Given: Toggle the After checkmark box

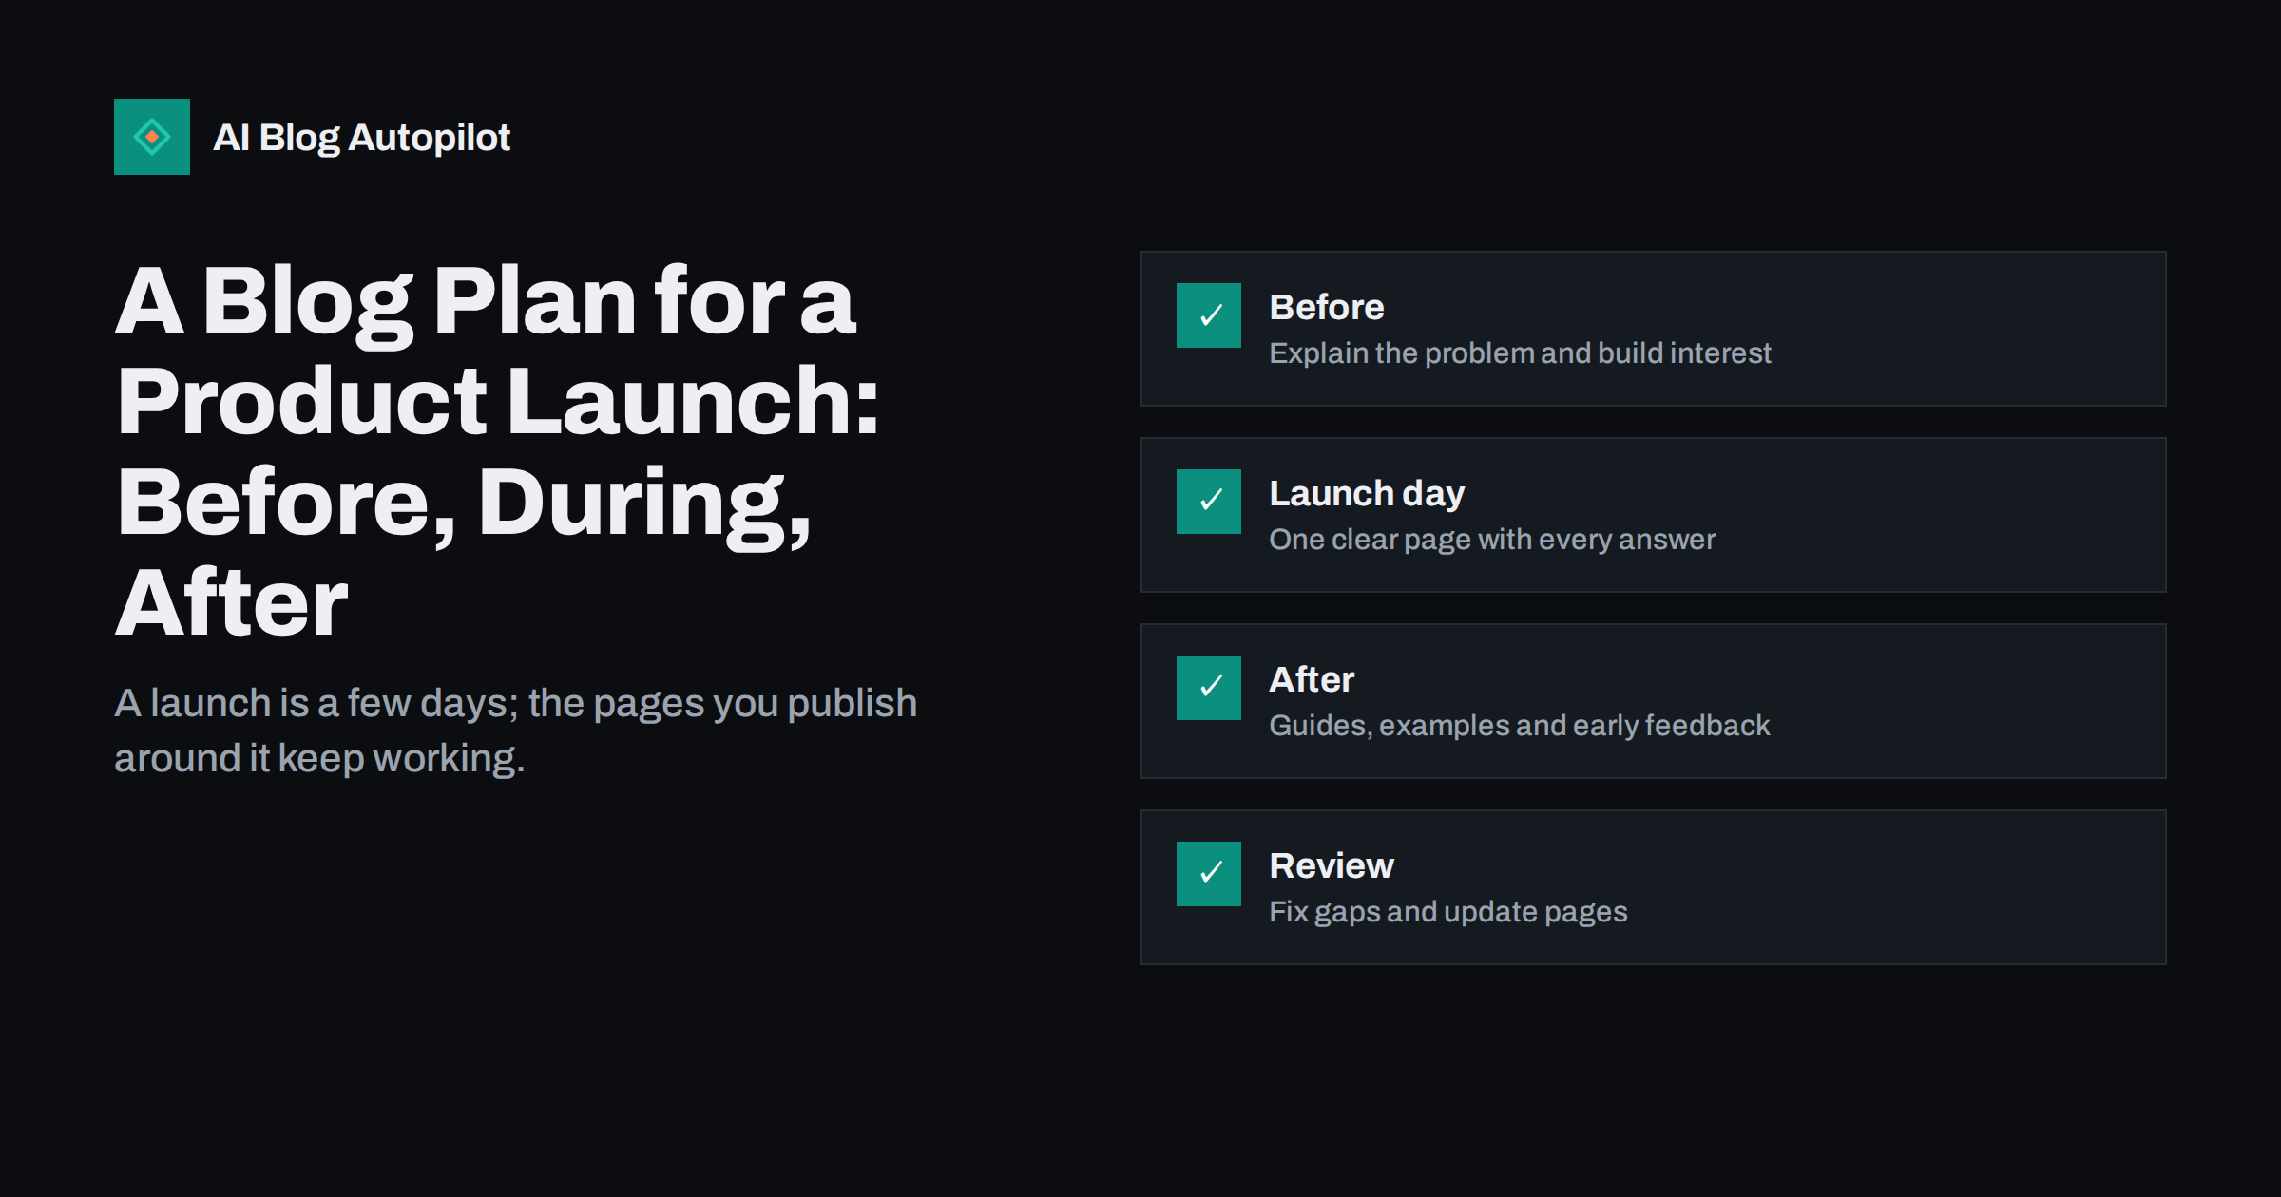Looking at the screenshot, I should pyautogui.click(x=1209, y=688).
